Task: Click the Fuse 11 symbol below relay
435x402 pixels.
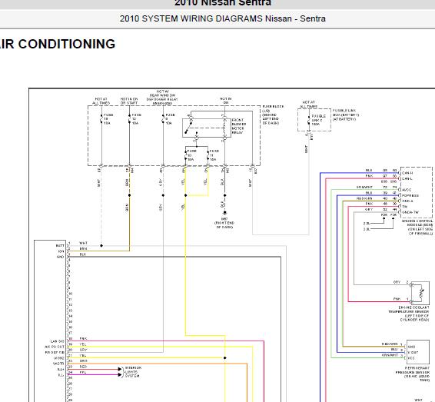Action: [x=208, y=154]
